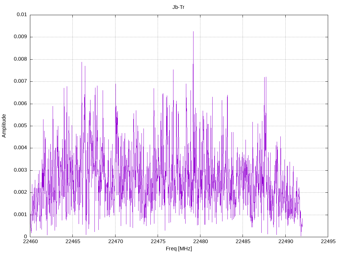Screen dimensions: 337x253
Task: Click the x-axis tick label 22475
Action: (x=158, y=241)
